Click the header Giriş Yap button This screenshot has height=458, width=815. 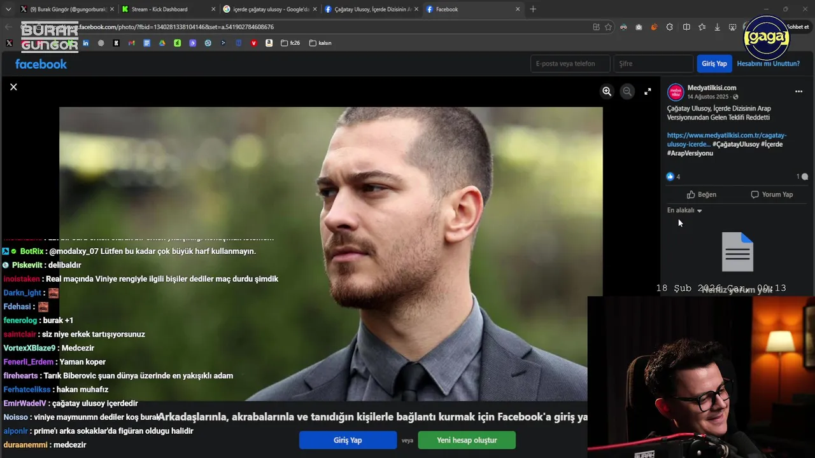click(714, 64)
